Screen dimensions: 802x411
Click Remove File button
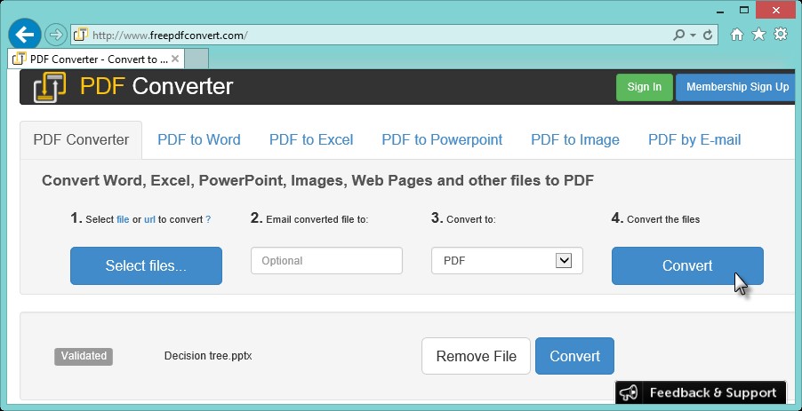pyautogui.click(x=477, y=356)
